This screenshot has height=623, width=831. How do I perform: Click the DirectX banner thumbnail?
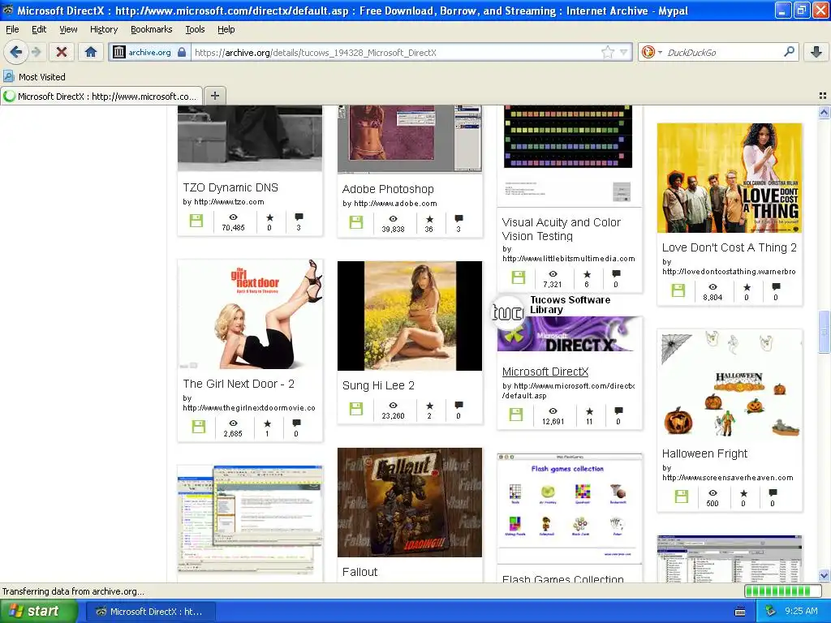click(x=569, y=334)
